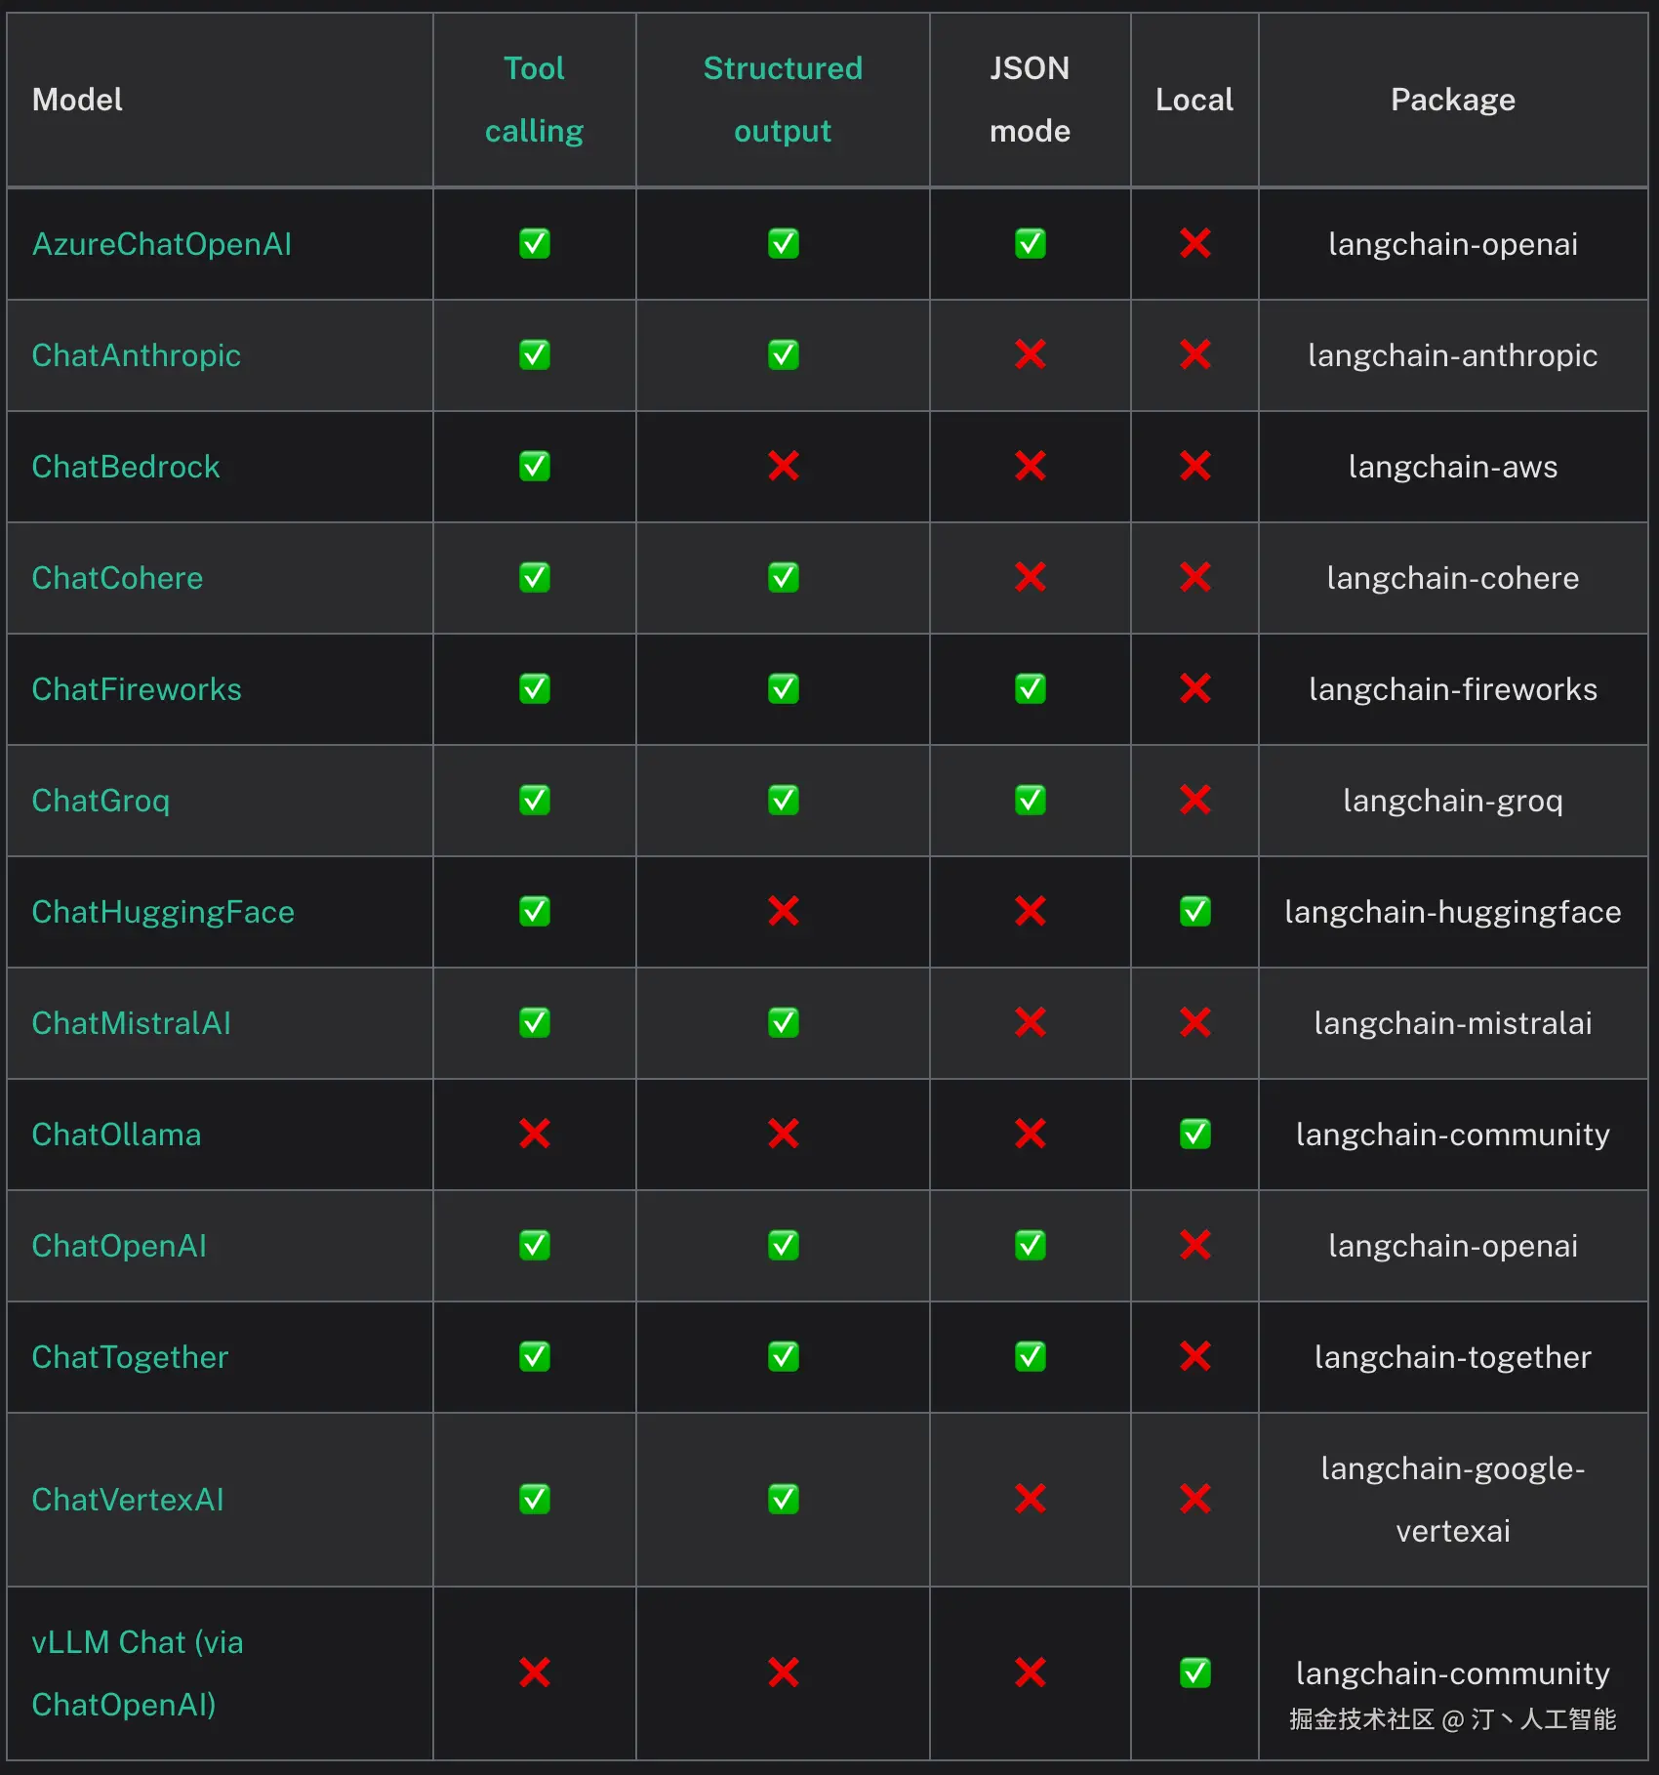Open the ChatOllama model link
1659x1775 pixels.
[116, 1135]
